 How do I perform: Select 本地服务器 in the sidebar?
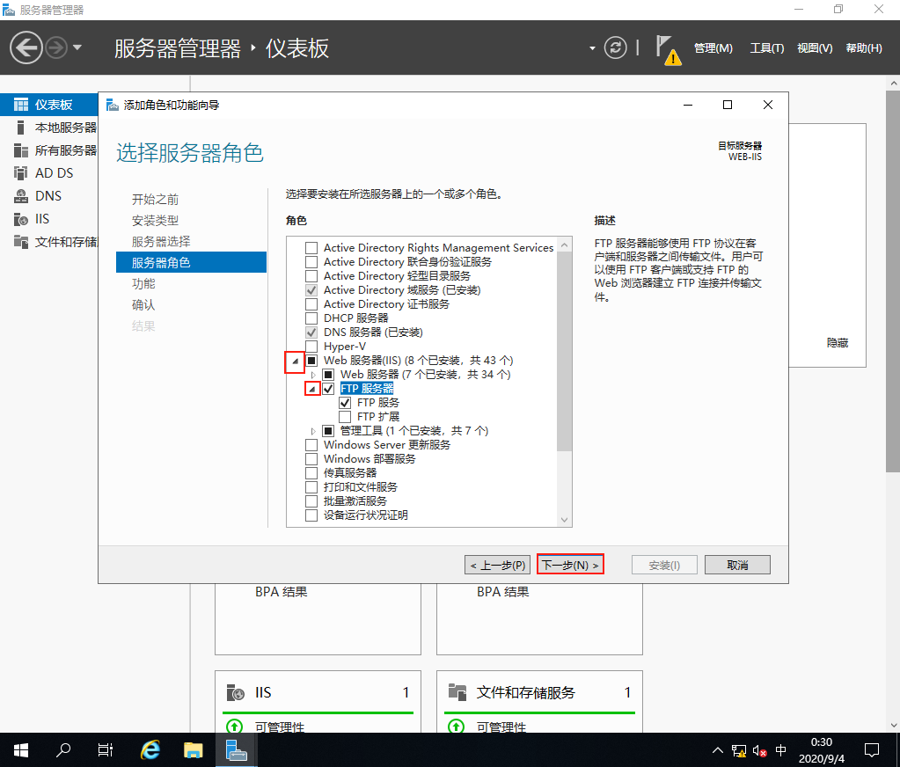point(48,128)
